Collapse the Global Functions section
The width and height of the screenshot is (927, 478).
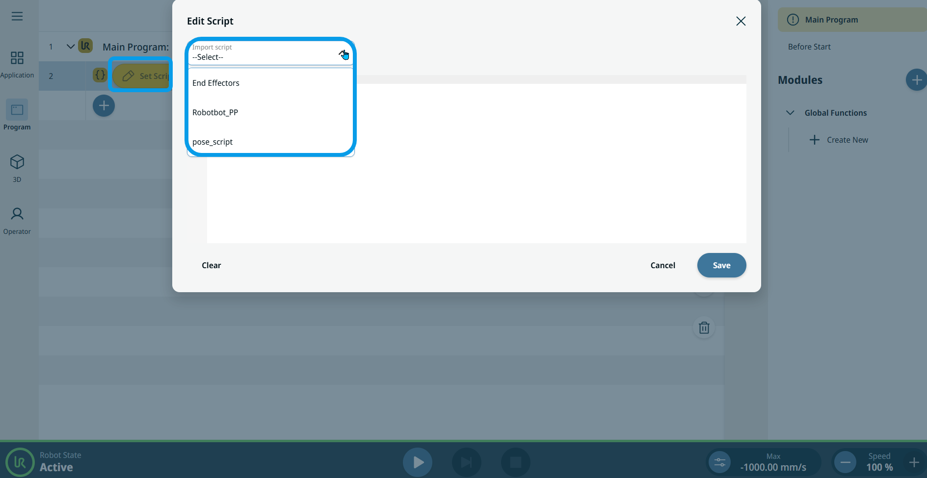pyautogui.click(x=790, y=113)
